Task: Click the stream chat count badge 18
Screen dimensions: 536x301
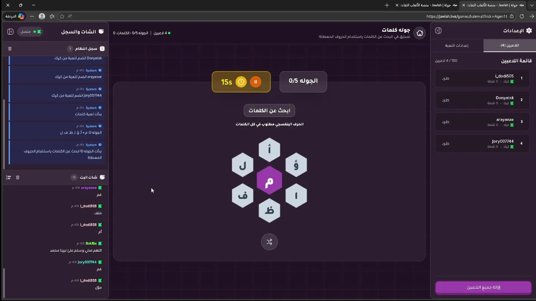Action: (x=74, y=177)
